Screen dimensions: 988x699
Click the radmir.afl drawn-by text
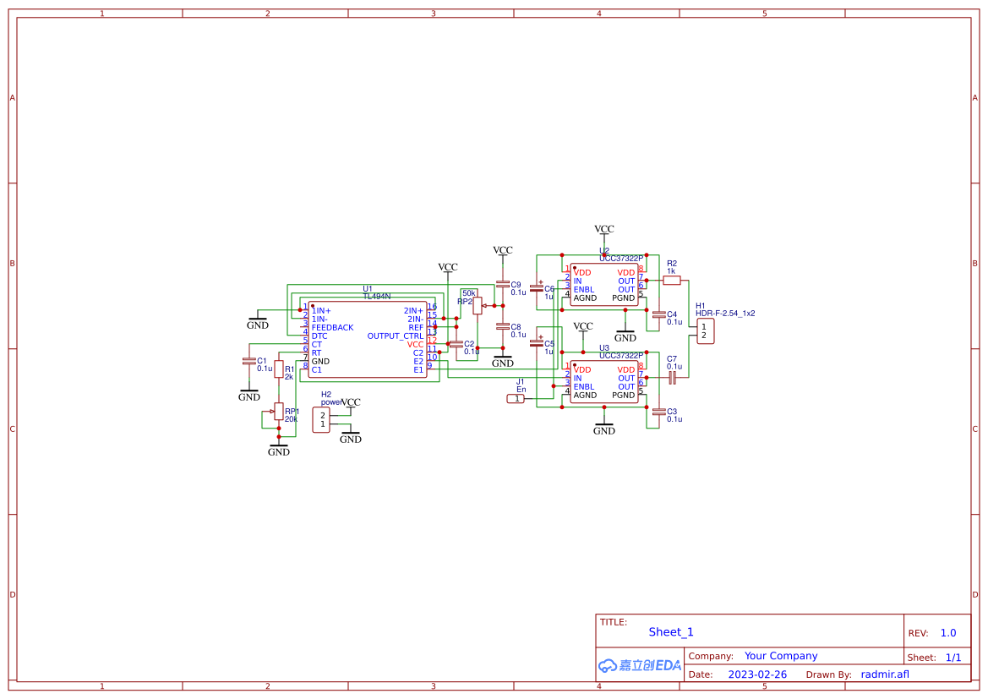pos(885,674)
